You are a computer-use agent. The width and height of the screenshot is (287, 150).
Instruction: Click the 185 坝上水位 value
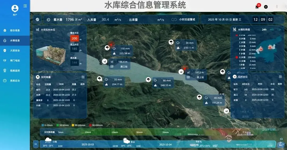74,49
